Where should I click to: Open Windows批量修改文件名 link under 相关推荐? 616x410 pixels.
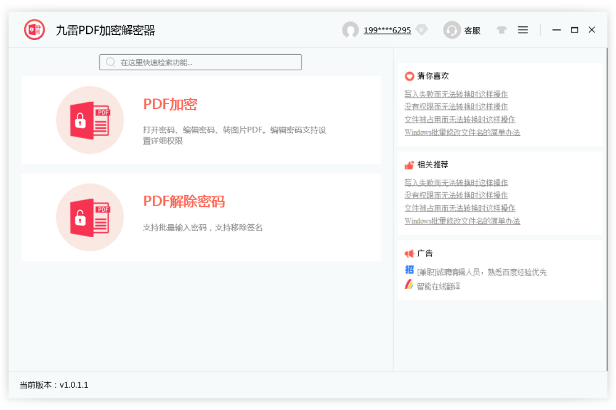click(x=462, y=221)
